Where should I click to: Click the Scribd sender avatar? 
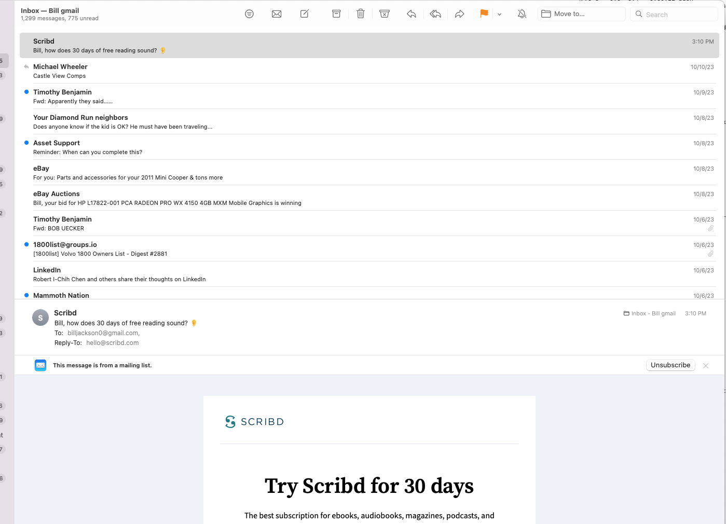(40, 318)
